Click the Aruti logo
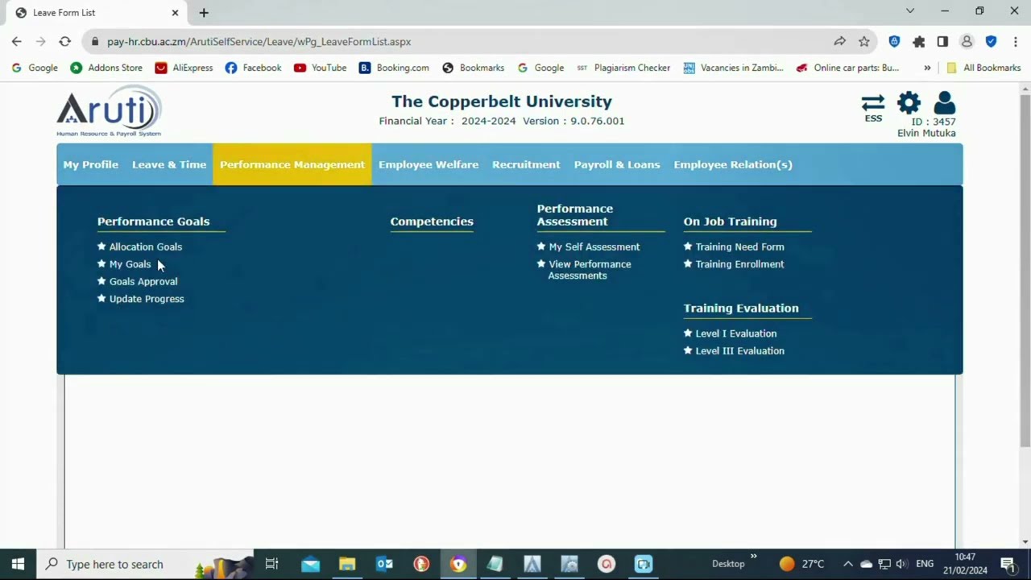Image resolution: width=1031 pixels, height=580 pixels. pos(109,111)
